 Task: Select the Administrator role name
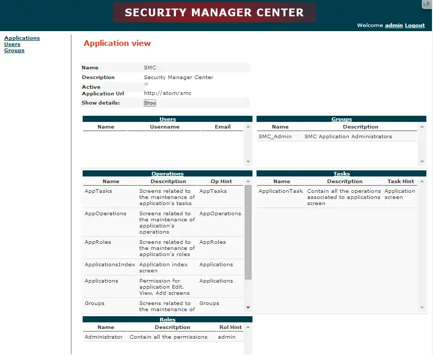click(104, 337)
